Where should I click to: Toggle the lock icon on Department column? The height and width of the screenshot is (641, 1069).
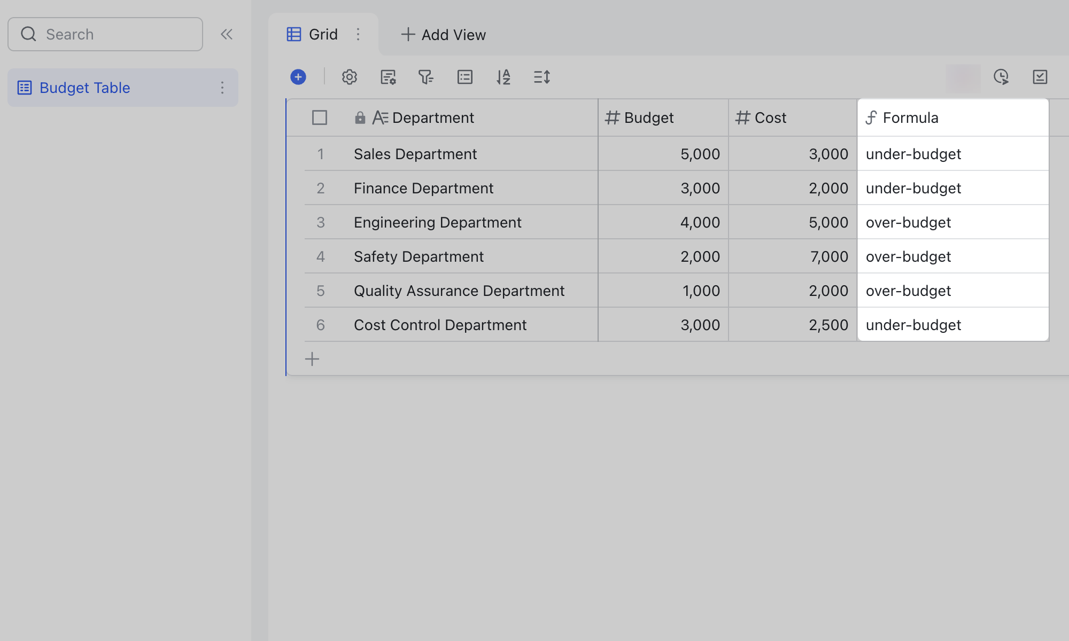(x=359, y=117)
